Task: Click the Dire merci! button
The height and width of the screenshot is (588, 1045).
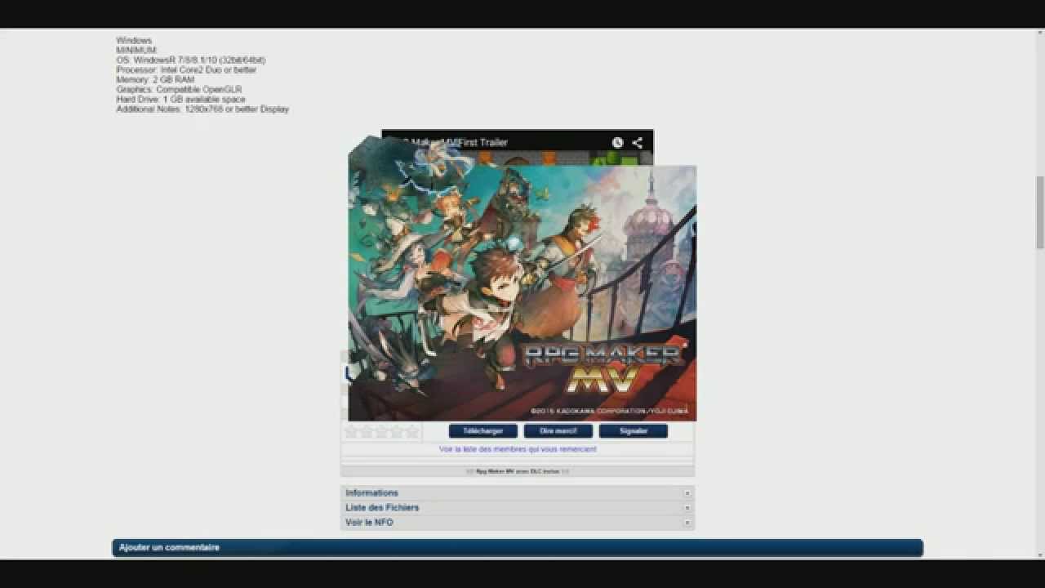Action: click(x=558, y=431)
